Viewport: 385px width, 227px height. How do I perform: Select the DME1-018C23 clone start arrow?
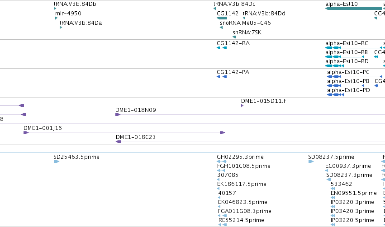pyautogui.click(x=119, y=142)
